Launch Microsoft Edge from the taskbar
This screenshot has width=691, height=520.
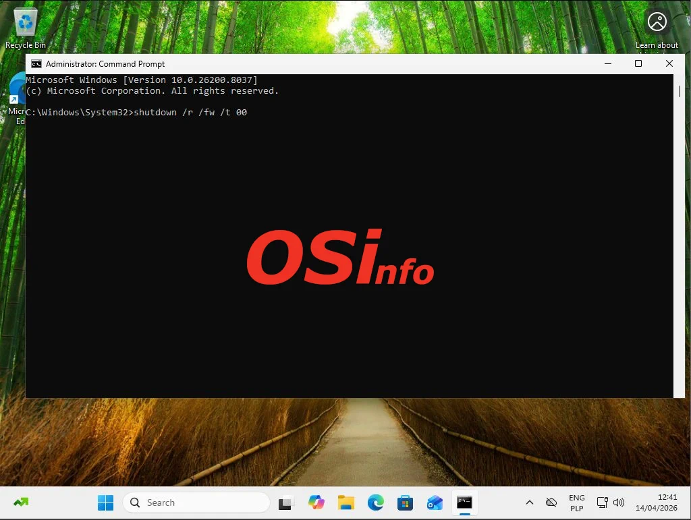tap(376, 502)
